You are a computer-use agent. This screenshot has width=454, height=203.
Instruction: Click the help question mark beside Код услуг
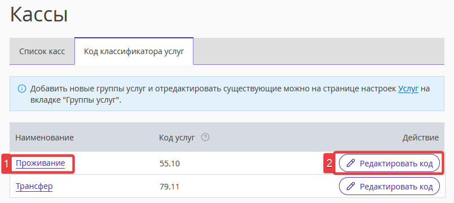tap(205, 137)
